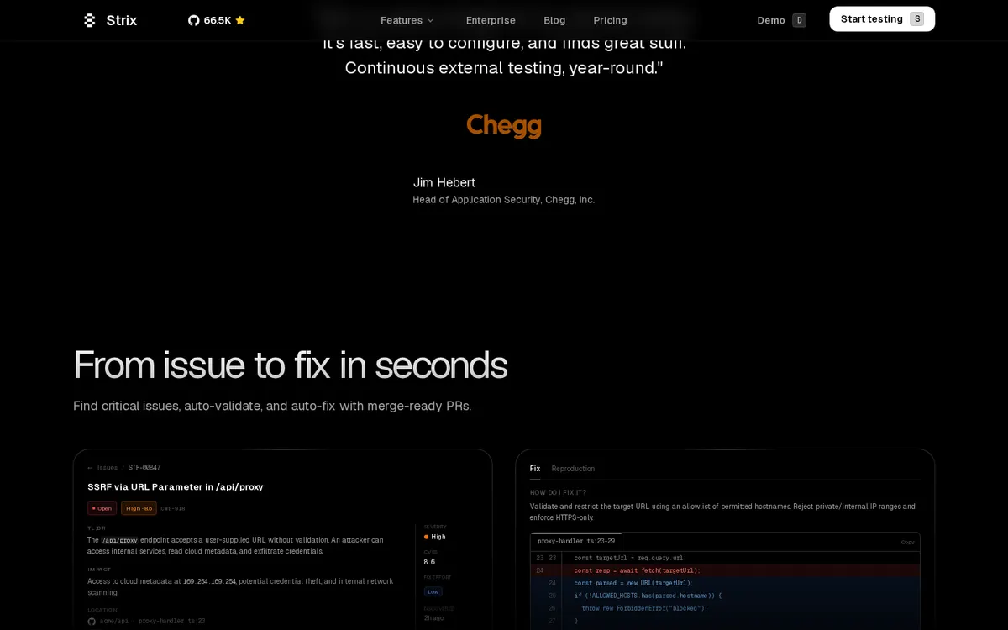Open the Pricing page
Image resolution: width=1008 pixels, height=630 pixels.
[x=610, y=20]
